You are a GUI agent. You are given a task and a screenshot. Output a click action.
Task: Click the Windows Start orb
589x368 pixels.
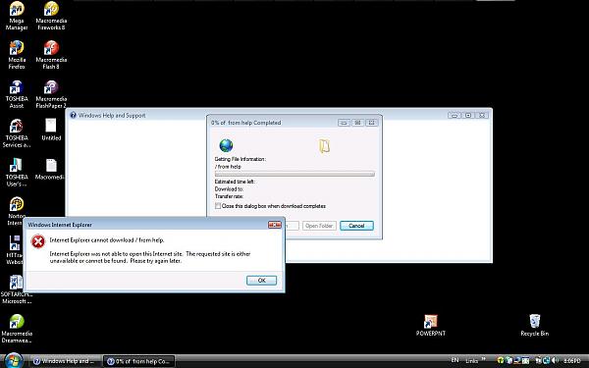pyautogui.click(x=14, y=360)
